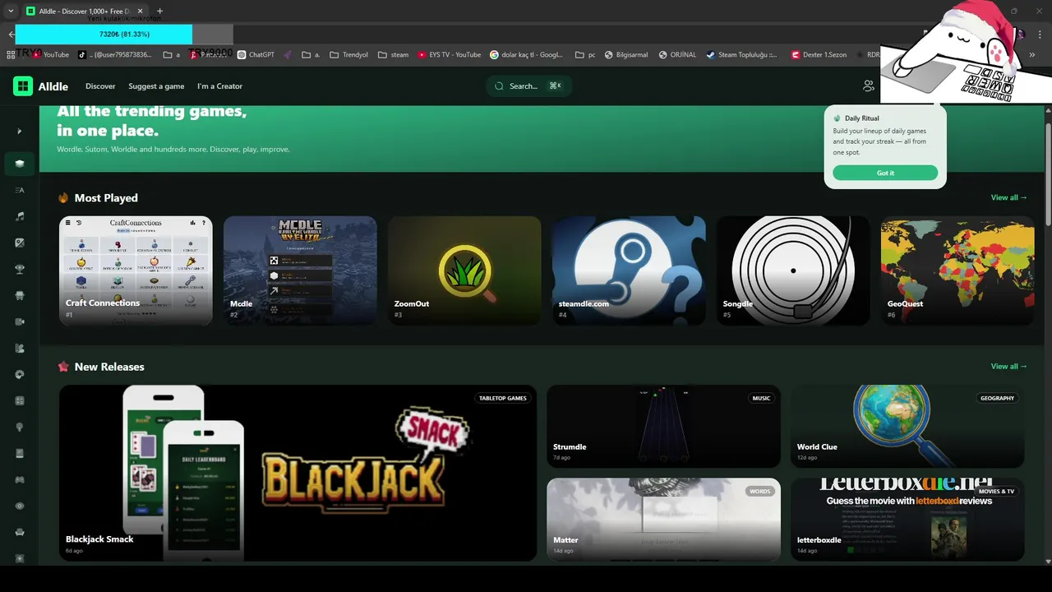Click the GEOGRAPHY tag on World Clue

coord(997,398)
